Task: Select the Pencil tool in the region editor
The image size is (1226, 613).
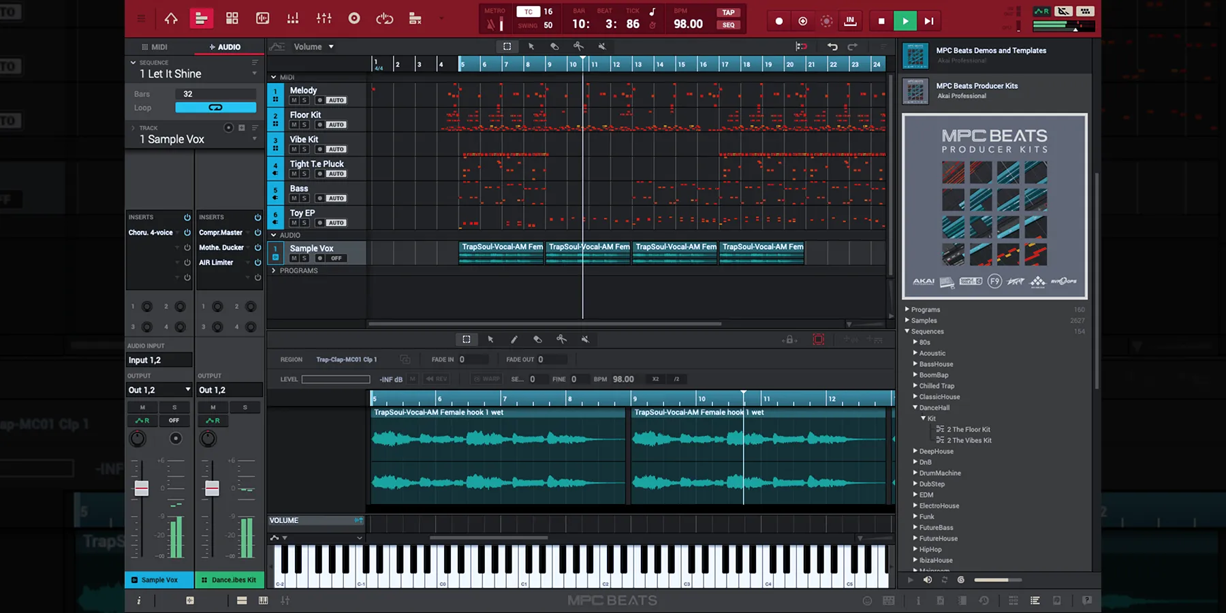Action: 514,339
